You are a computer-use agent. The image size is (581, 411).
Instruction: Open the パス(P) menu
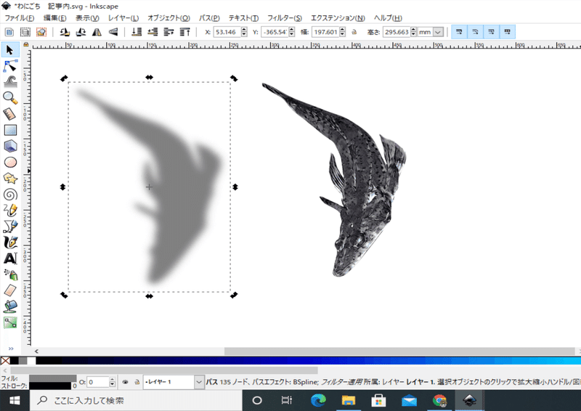pos(209,17)
